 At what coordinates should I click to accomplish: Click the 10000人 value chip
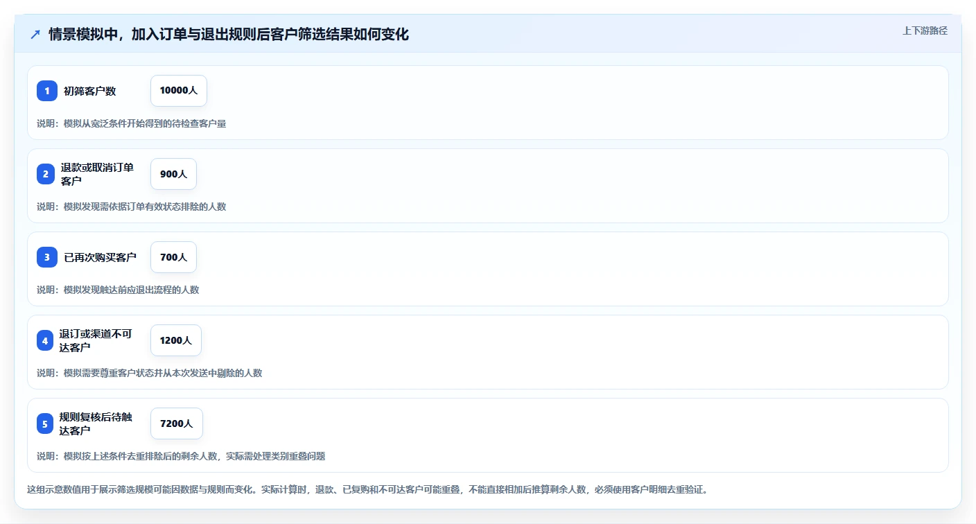(x=179, y=91)
